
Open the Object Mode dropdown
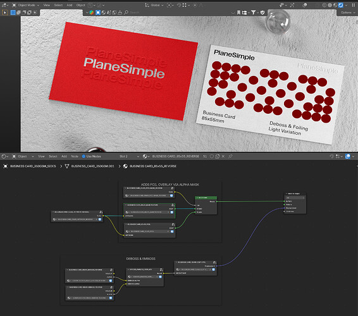point(25,5)
